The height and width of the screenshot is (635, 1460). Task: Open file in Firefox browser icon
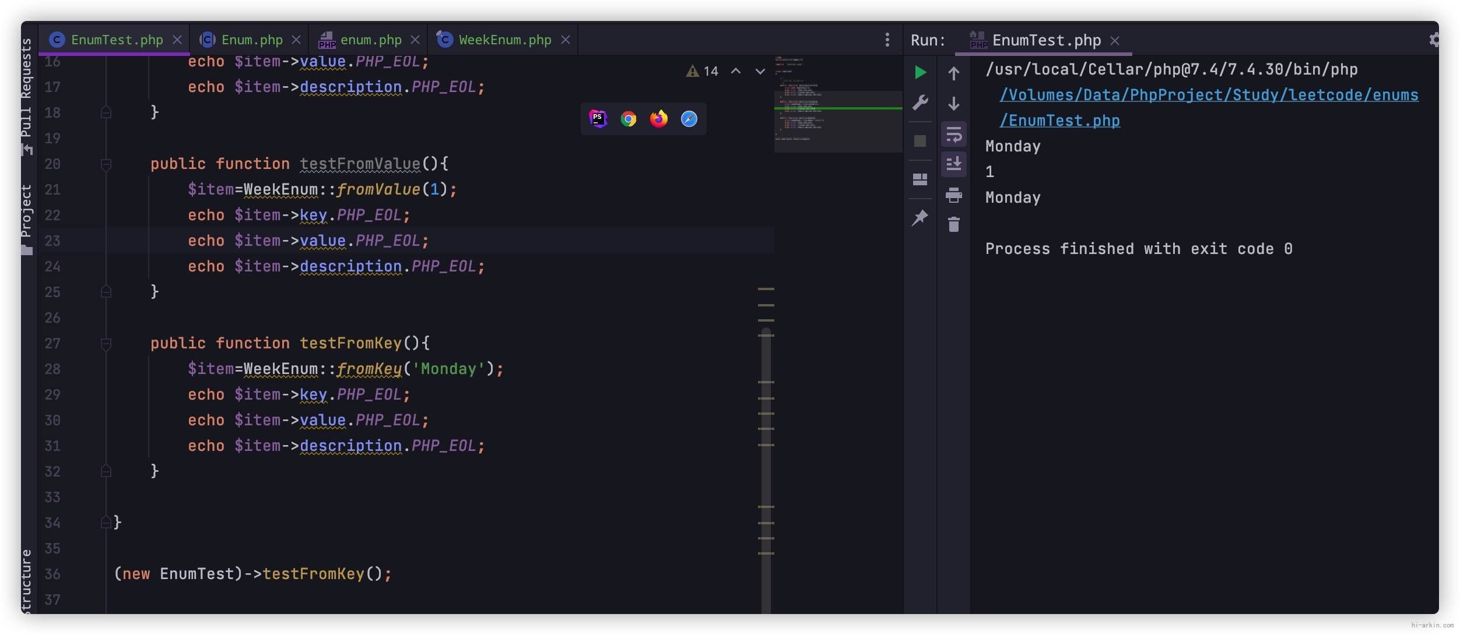pos(659,119)
